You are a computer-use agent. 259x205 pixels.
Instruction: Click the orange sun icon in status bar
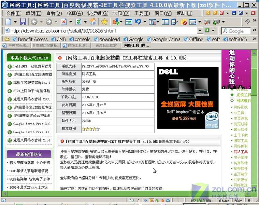pos(162,201)
